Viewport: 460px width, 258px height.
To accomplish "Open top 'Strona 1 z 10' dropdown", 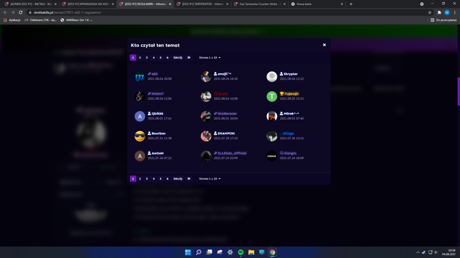I will (210, 58).
